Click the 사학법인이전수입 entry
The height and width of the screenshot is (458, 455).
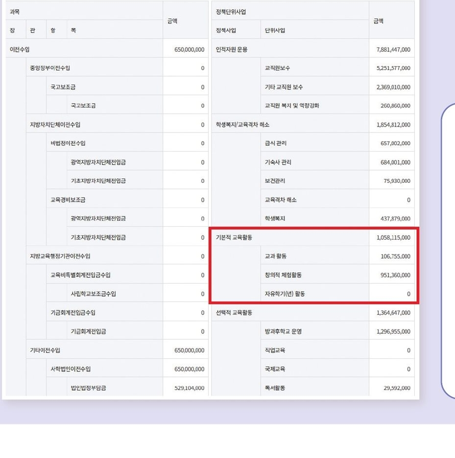71,369
